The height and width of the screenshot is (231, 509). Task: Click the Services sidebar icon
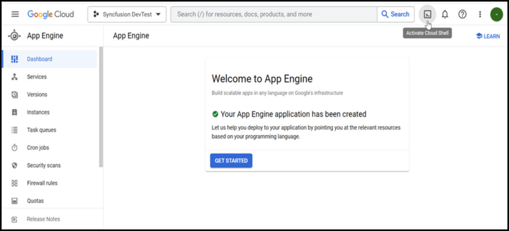[x=15, y=77]
